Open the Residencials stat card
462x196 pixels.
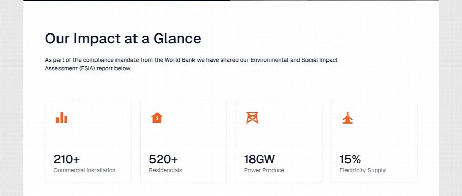(x=183, y=141)
